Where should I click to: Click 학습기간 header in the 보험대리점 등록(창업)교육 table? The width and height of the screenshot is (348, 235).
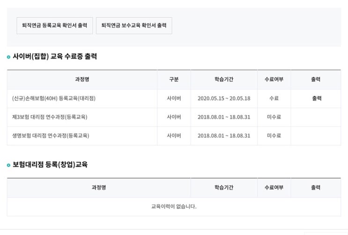tap(224, 188)
